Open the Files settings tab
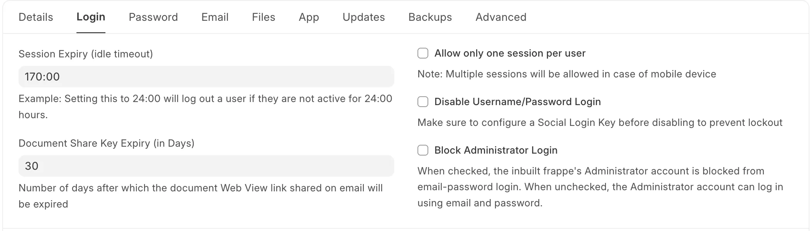This screenshot has width=811, height=231. [x=263, y=17]
